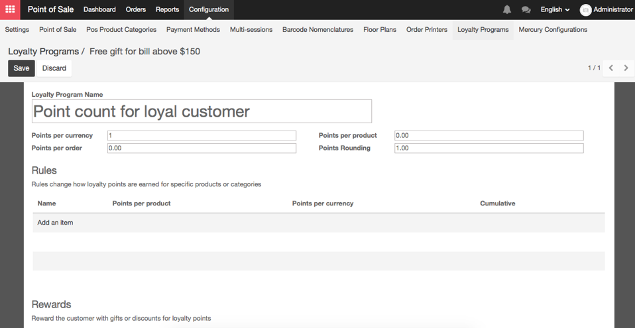Open the Configuration menu
The width and height of the screenshot is (635, 328).
pyautogui.click(x=209, y=9)
